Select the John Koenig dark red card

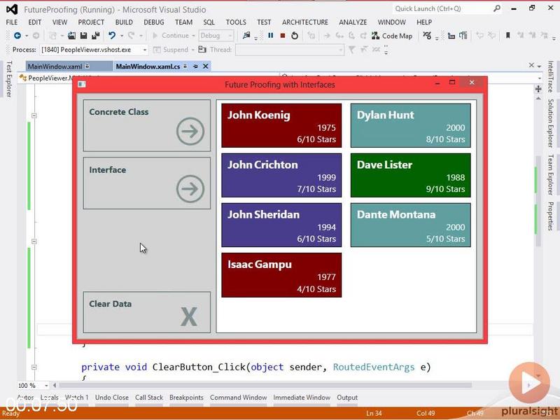pos(281,125)
